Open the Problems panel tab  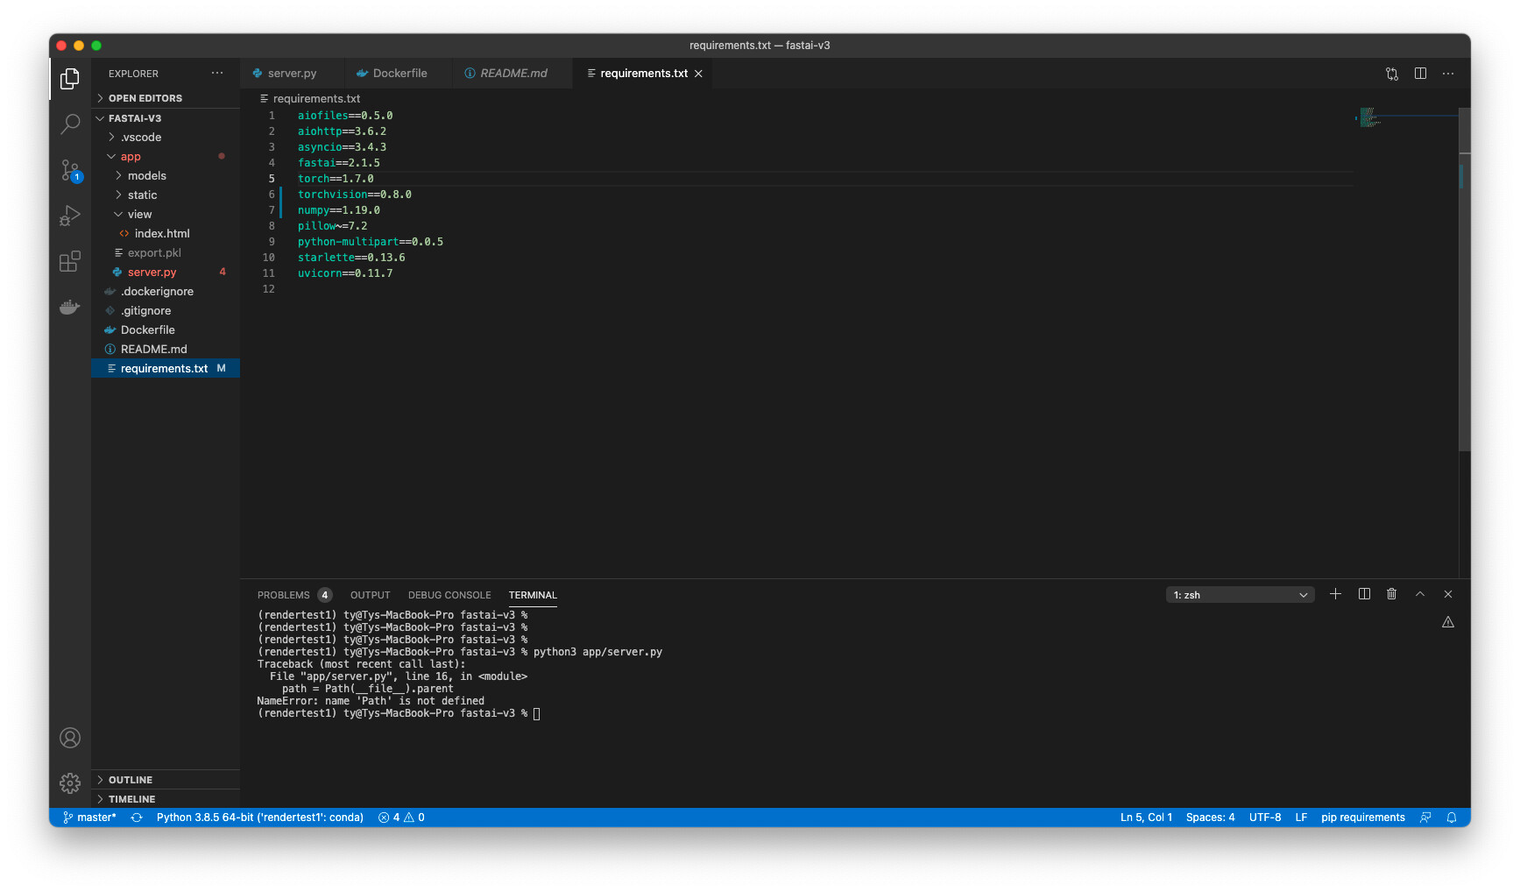[x=293, y=595]
